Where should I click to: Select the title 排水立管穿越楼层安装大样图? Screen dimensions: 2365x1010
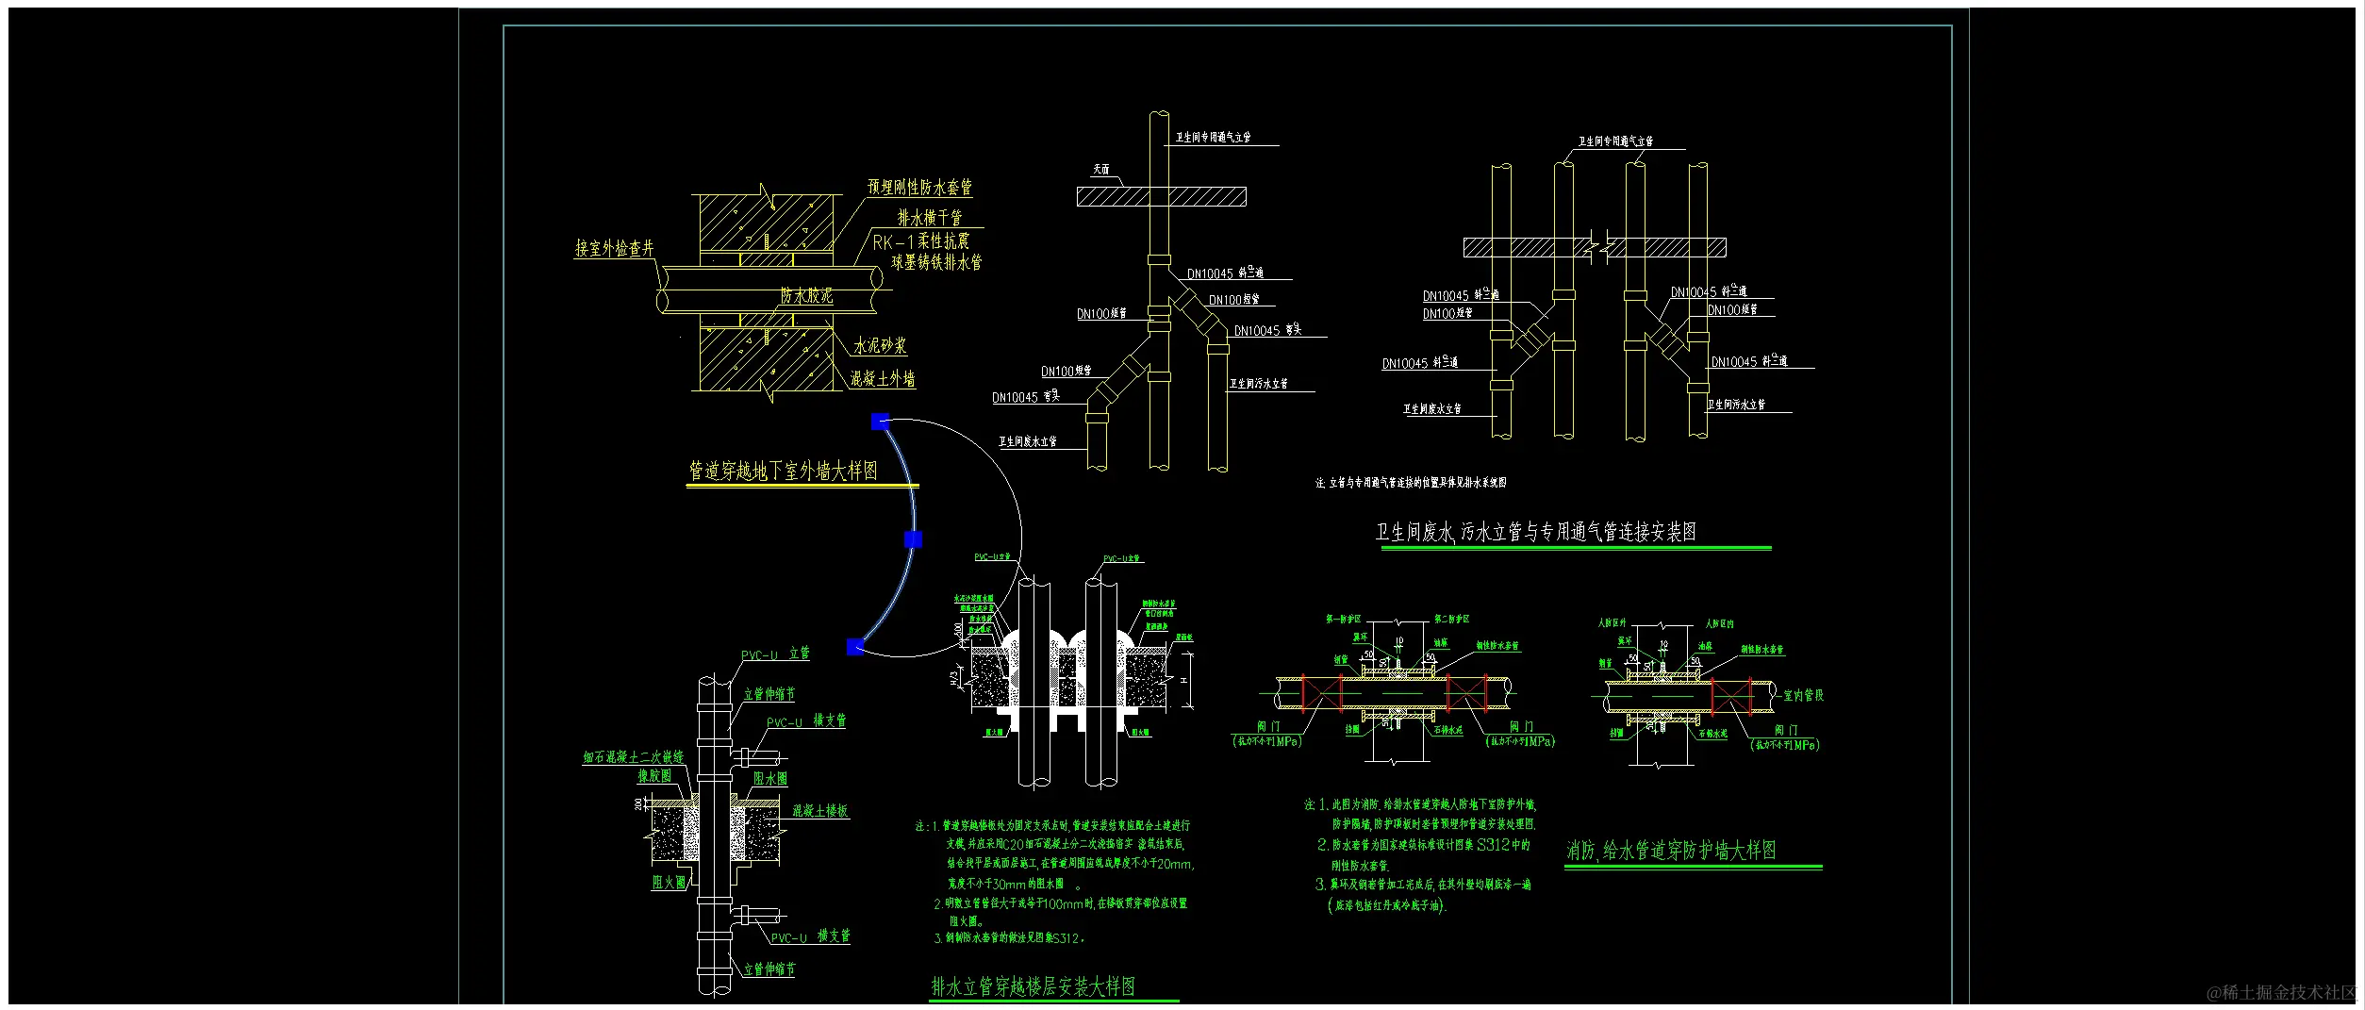(1034, 986)
